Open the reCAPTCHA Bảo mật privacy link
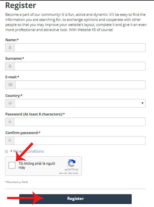The image size is (154, 207). [63, 173]
